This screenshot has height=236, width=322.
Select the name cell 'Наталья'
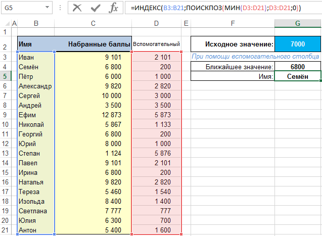click(x=36, y=182)
